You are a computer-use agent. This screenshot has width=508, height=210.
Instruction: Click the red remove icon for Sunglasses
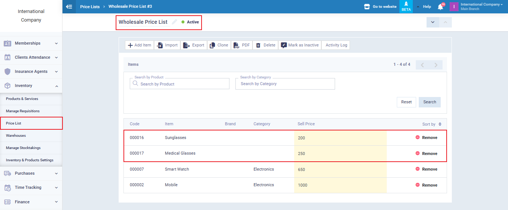(418, 138)
